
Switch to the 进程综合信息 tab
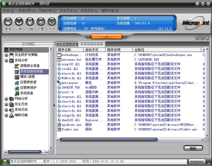coord(67,44)
